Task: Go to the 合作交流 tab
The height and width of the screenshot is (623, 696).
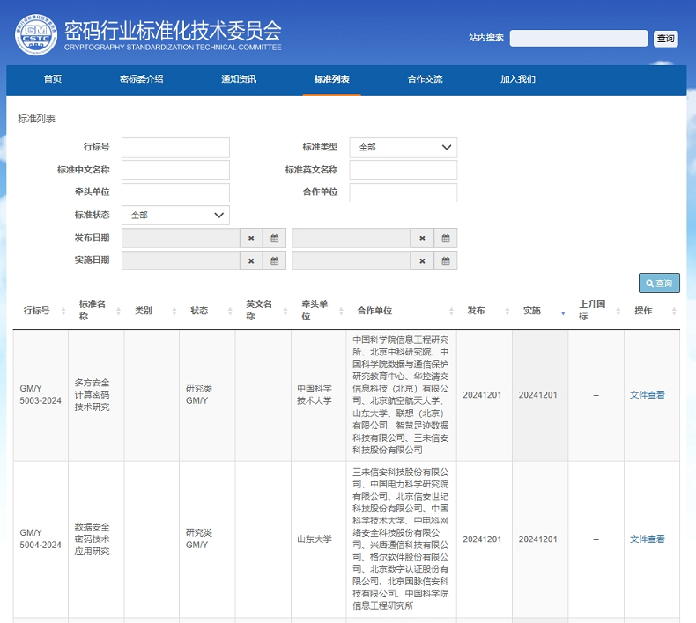Action: coord(425,79)
